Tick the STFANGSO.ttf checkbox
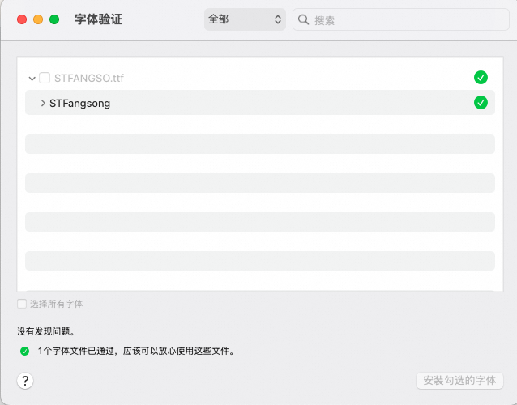The image size is (517, 405). point(45,78)
